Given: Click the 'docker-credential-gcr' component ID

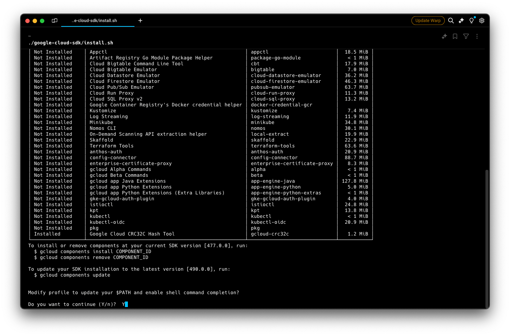Looking at the screenshot, I should click(x=282, y=105).
